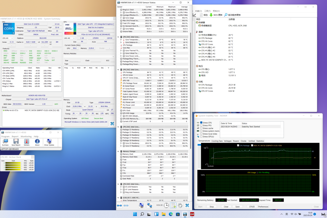Open the Monitoring menu in HWiNFO
This screenshot has width=327, height=218.
coord(26,137)
